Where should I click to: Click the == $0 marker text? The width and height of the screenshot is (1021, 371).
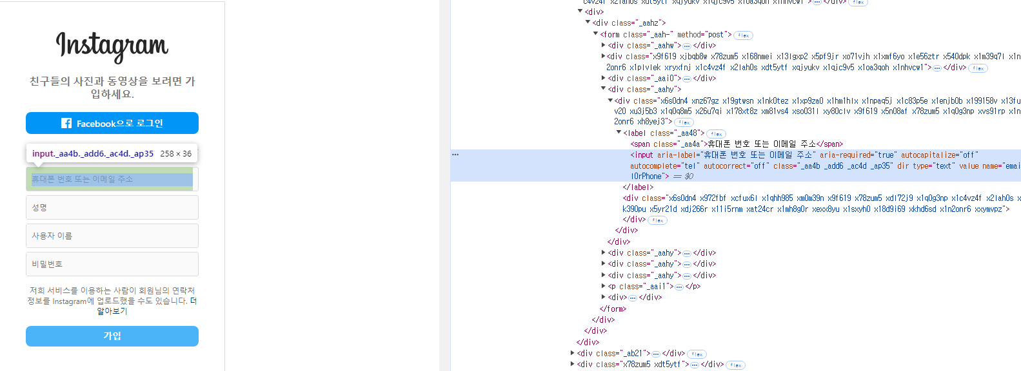tap(684, 176)
